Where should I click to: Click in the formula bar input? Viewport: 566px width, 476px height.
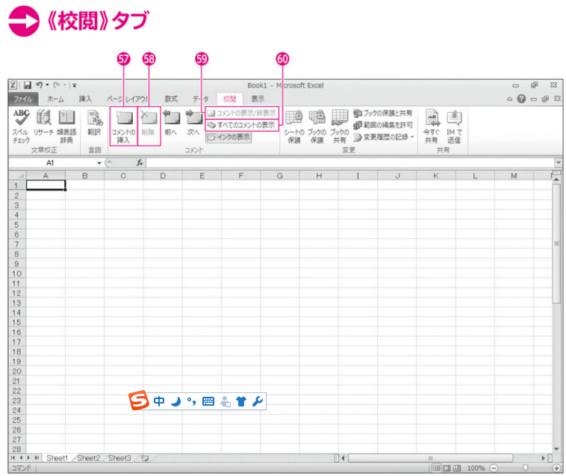(x=350, y=163)
